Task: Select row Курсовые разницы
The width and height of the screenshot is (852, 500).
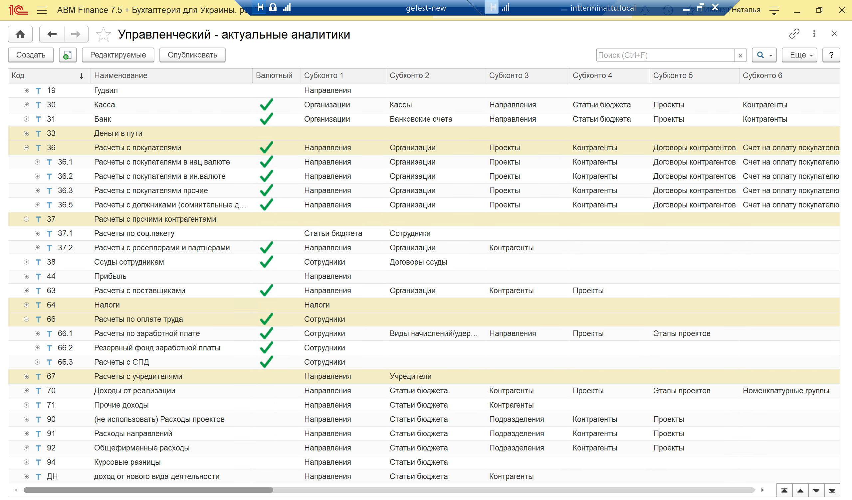Action: pos(424,462)
